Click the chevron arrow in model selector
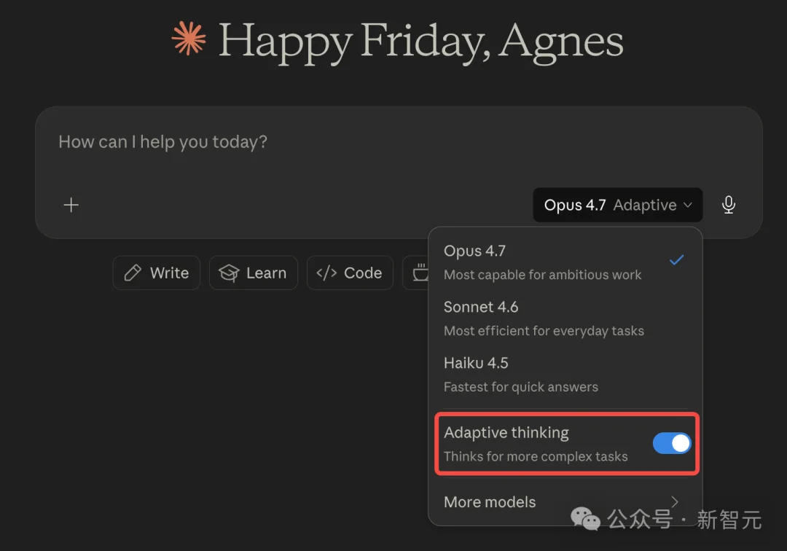Image resolution: width=787 pixels, height=551 pixels. (x=687, y=206)
